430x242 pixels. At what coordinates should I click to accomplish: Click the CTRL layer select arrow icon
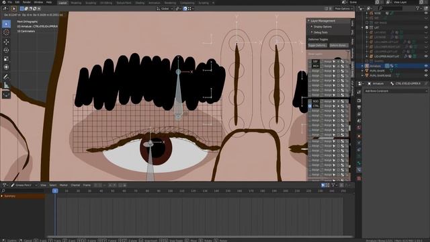click(x=334, y=106)
